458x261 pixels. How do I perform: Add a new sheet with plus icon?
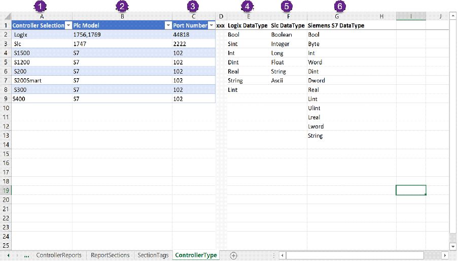(x=233, y=256)
